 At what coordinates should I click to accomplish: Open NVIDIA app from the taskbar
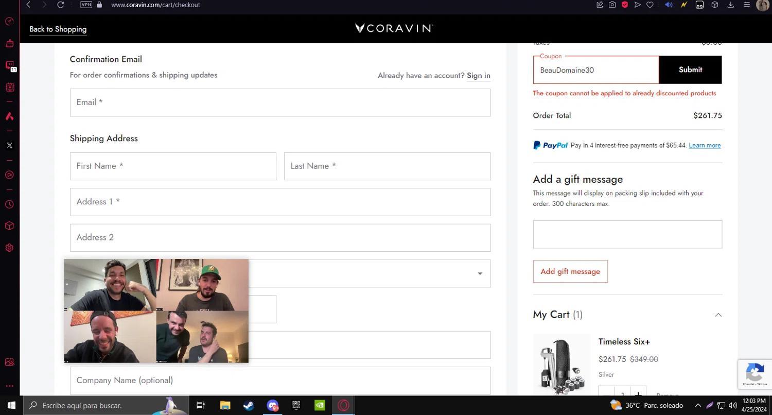tap(320, 405)
